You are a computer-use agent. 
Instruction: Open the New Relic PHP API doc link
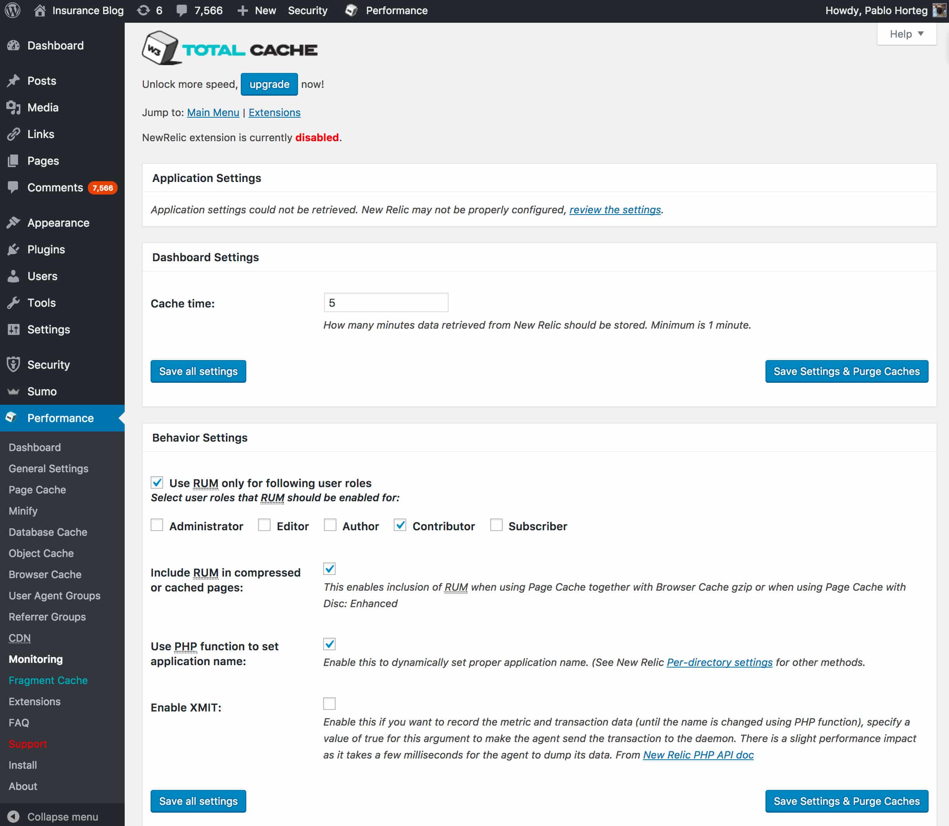pos(698,755)
